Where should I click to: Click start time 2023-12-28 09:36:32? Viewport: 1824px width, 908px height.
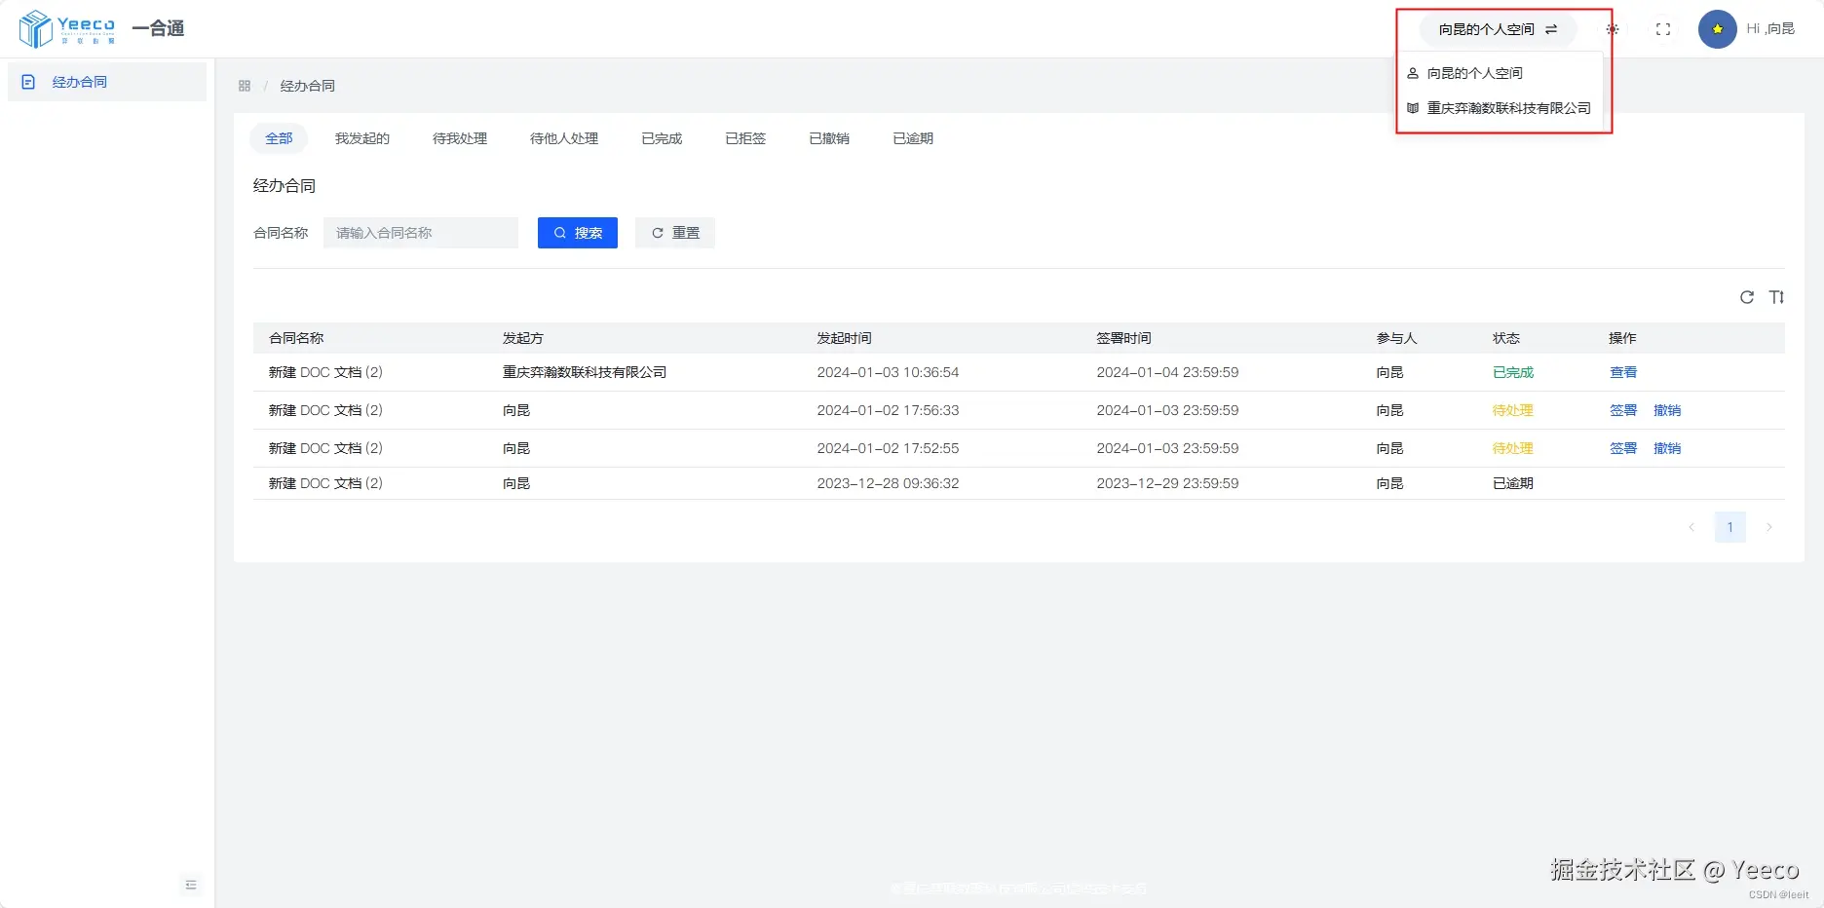888,483
